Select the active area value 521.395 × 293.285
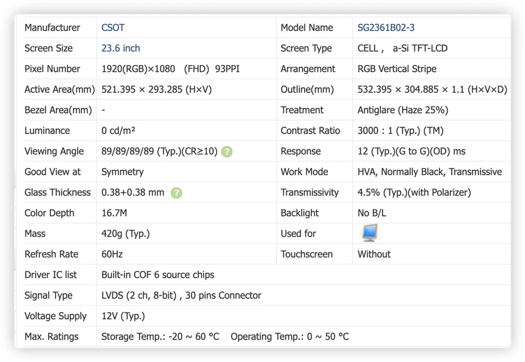The width and height of the screenshot is (525, 362). [x=157, y=90]
